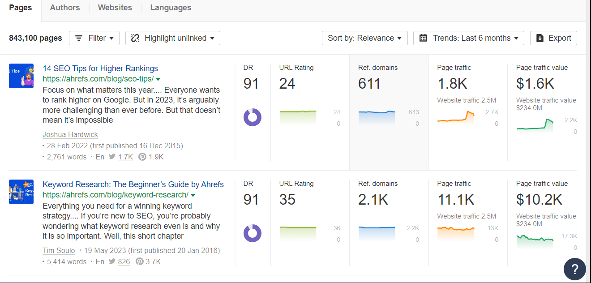Viewport: 591px width, 283px height.
Task: Click the Ref. domains trend chart under 611
Action: point(377,117)
